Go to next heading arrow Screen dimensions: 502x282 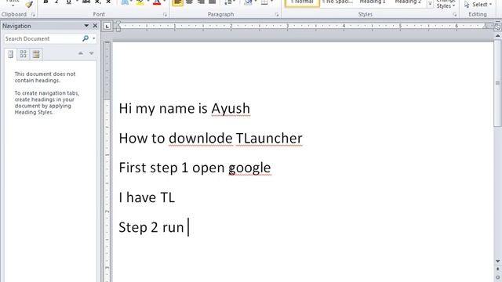point(92,53)
